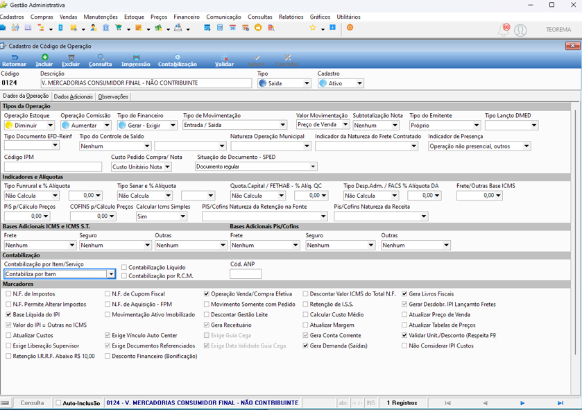Click into the Descrição text field

pos(146,83)
